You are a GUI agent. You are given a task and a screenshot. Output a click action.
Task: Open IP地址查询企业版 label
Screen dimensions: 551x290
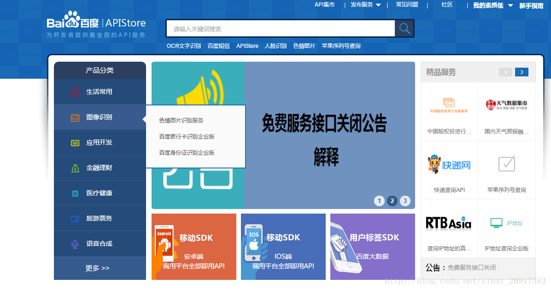pyautogui.click(x=506, y=249)
